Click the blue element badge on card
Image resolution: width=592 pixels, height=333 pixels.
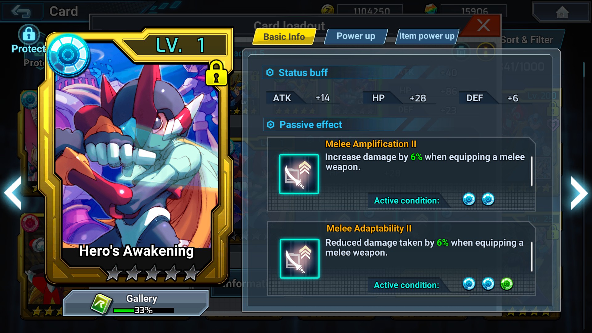pos(68,55)
